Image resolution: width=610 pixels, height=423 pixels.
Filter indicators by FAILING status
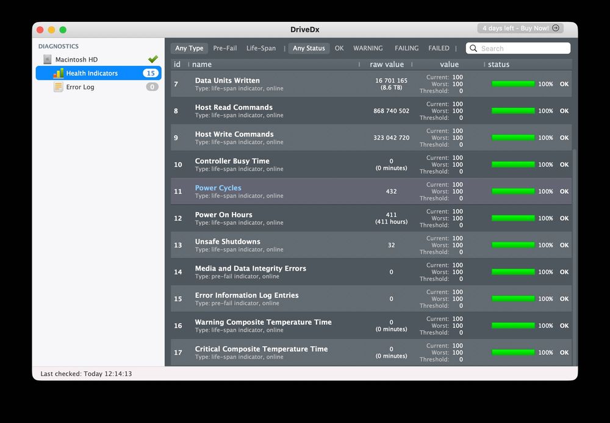coord(406,48)
